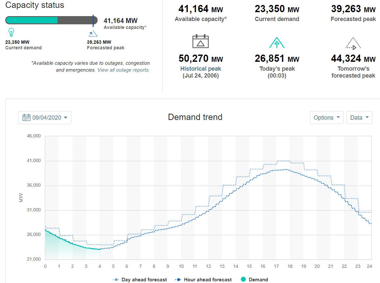Expand the Data dropdown menu
The image size is (380, 283).
(x=359, y=118)
